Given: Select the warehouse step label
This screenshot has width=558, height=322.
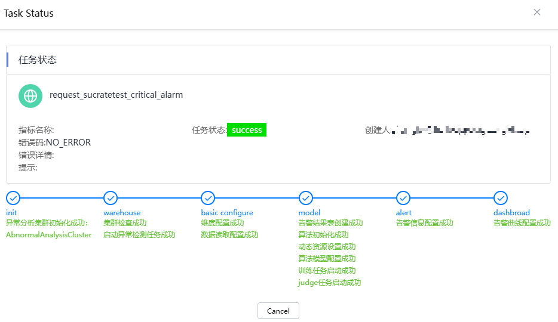Looking at the screenshot, I should coord(122,213).
